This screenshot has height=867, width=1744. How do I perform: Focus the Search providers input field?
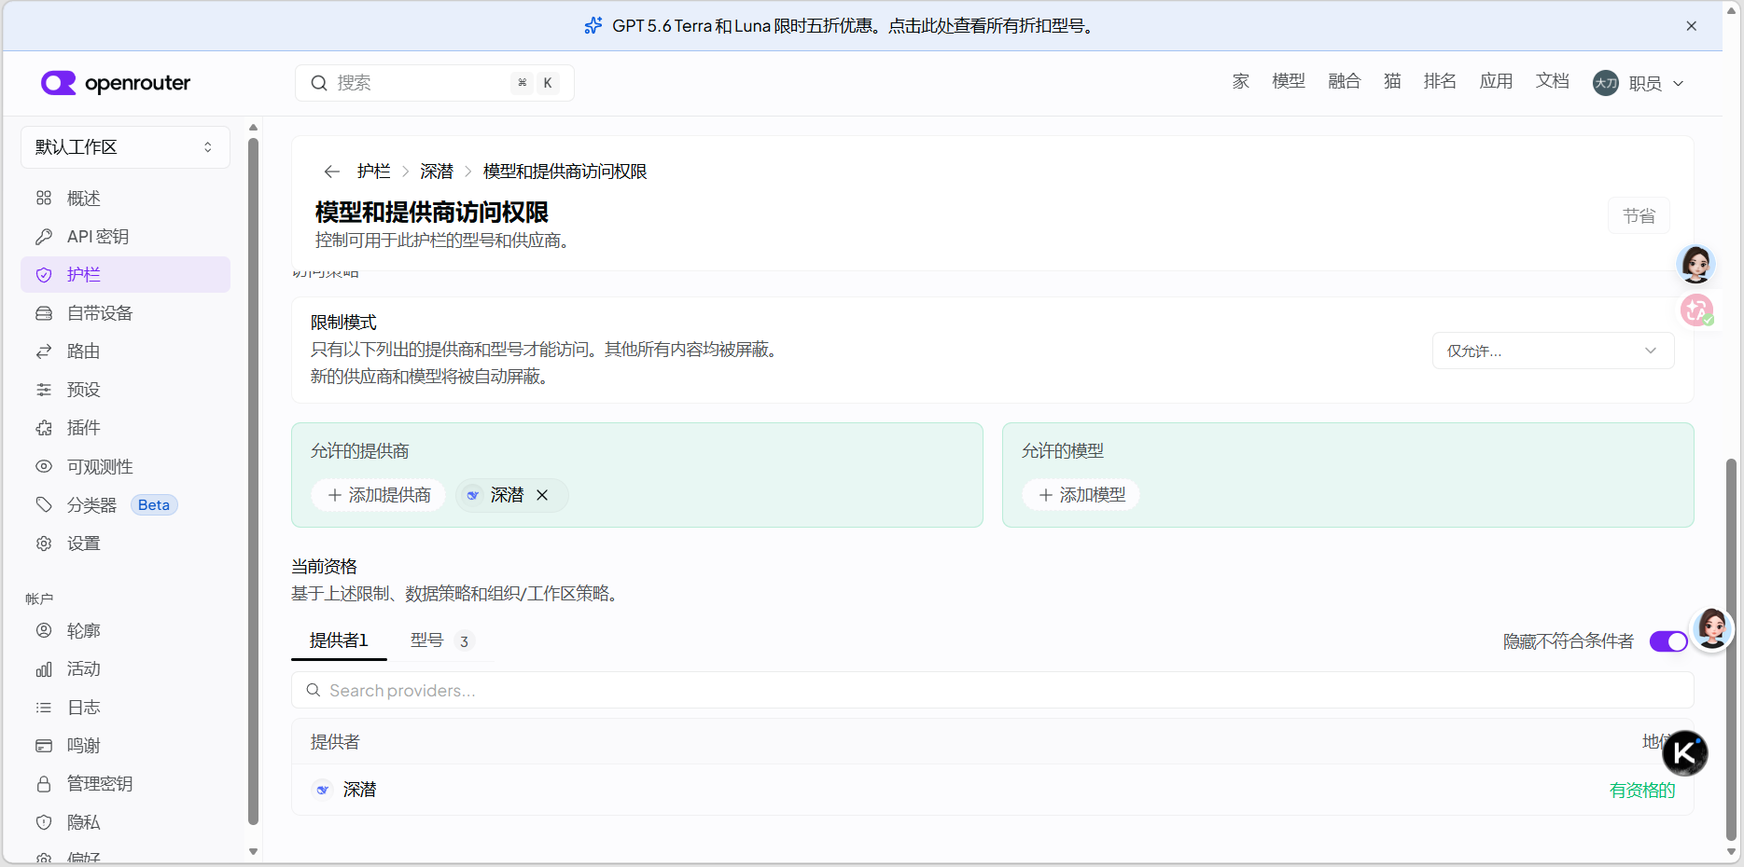coord(993,690)
